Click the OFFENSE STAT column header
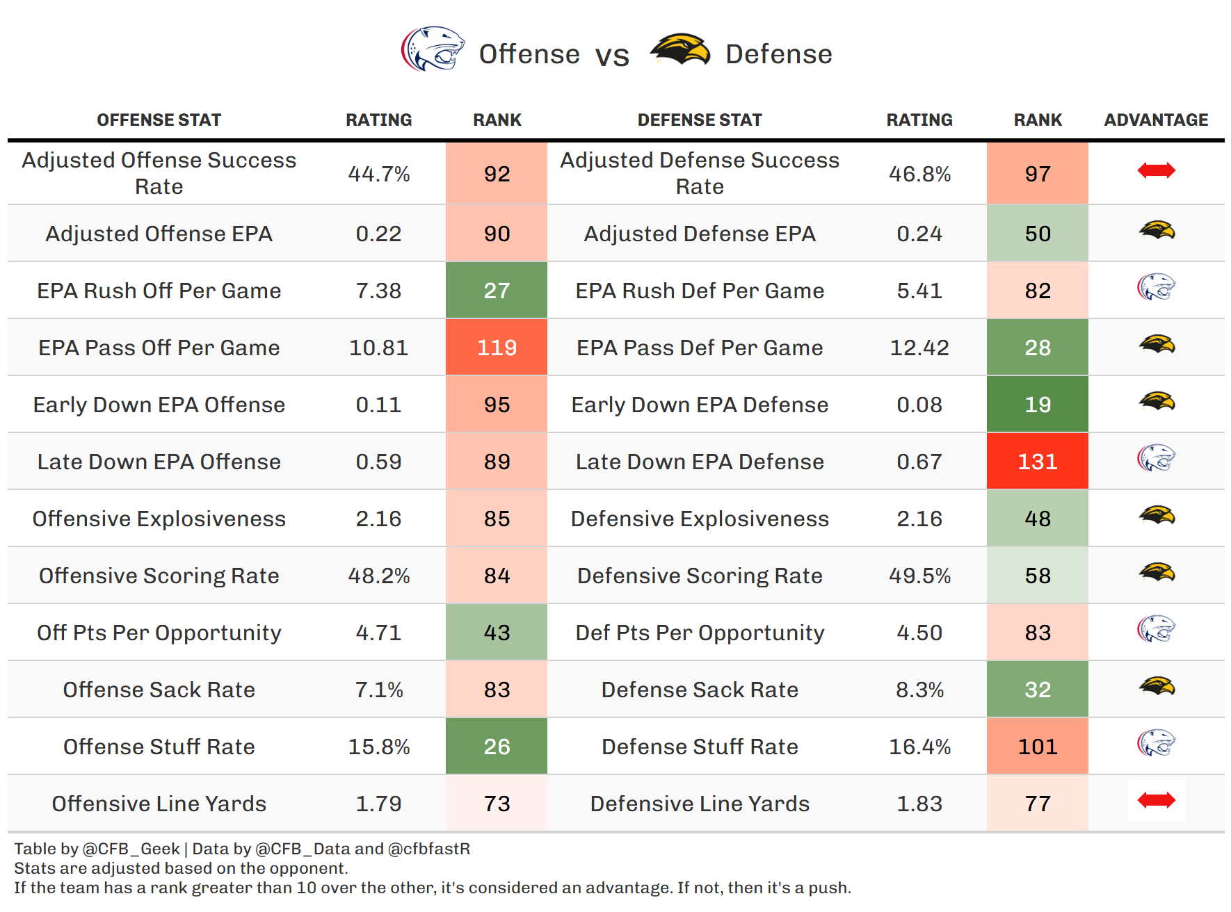The width and height of the screenshot is (1231, 912). point(159,120)
